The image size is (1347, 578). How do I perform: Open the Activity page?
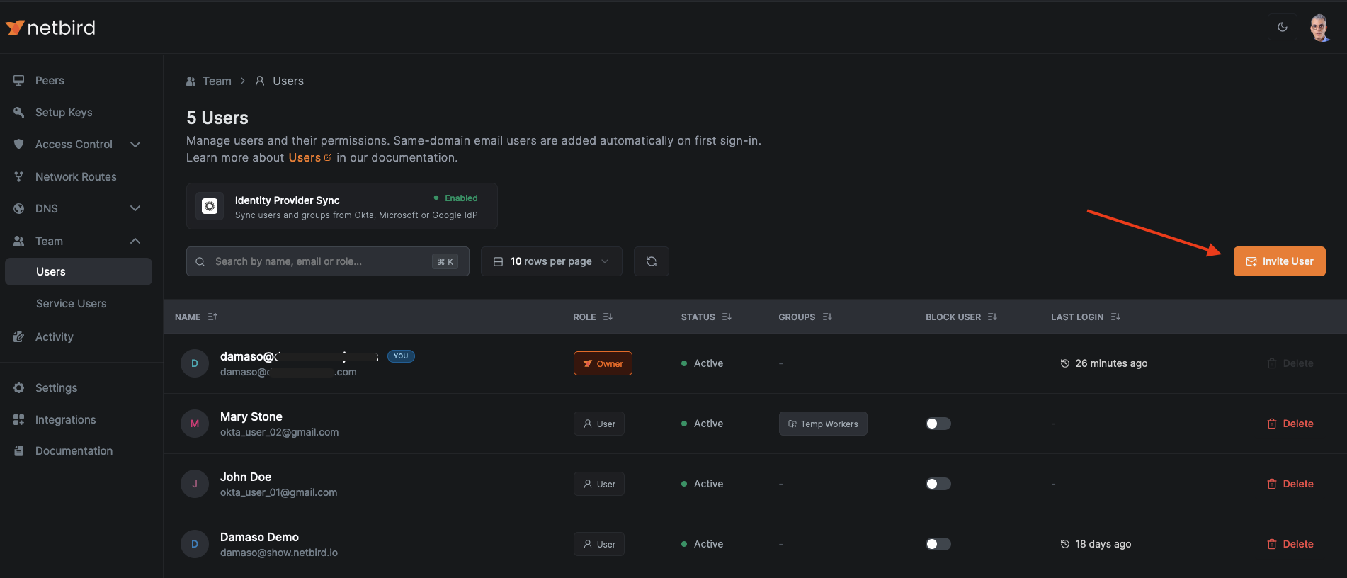55,337
